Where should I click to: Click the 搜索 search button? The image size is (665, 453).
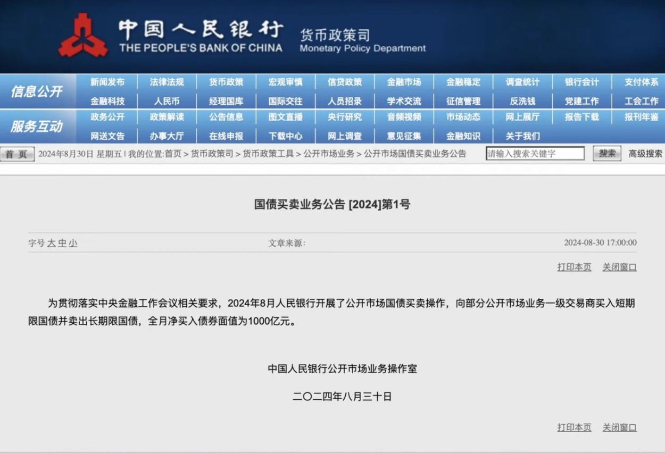(607, 154)
